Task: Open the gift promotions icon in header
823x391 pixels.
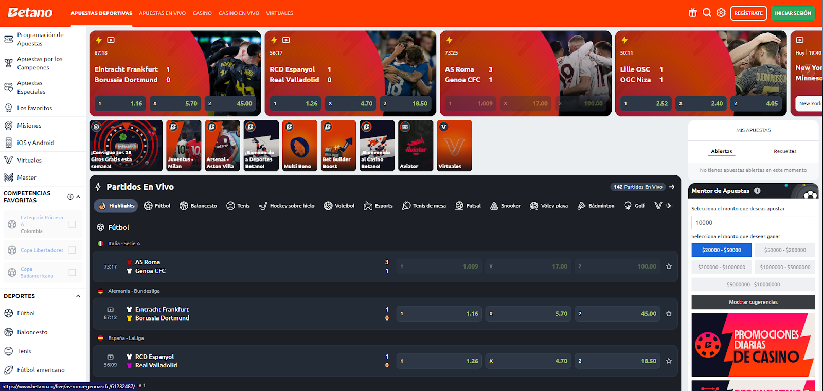Action: pyautogui.click(x=693, y=13)
